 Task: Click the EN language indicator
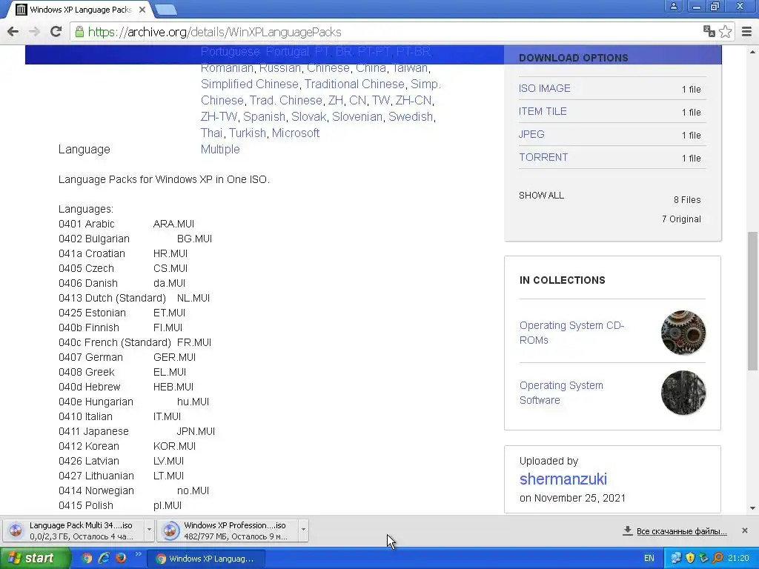tap(649, 559)
